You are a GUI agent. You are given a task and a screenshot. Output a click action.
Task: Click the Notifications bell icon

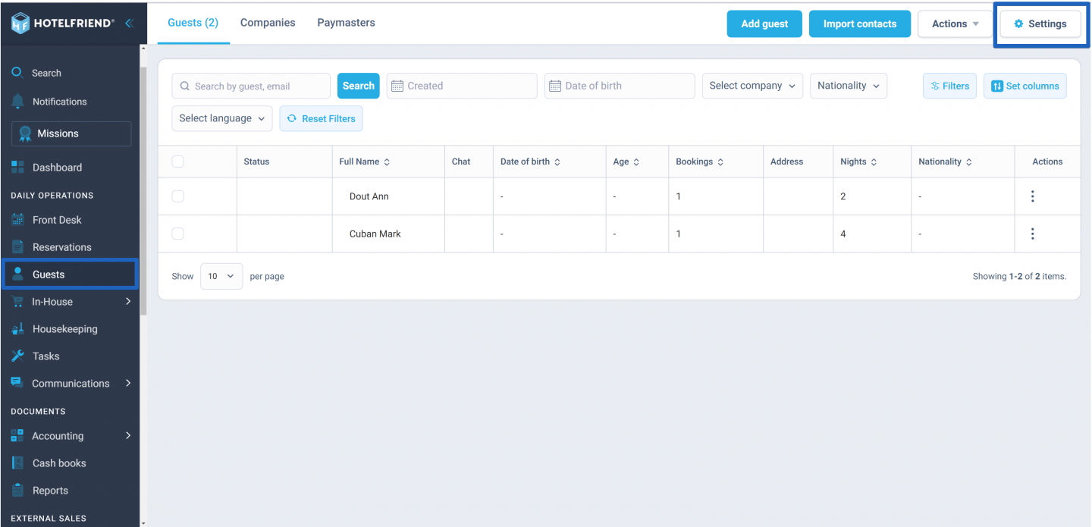[x=18, y=102]
